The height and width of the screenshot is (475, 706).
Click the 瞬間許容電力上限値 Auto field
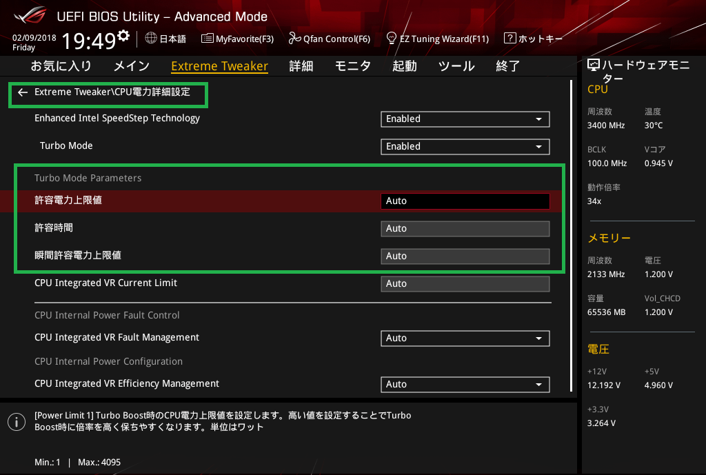click(x=465, y=256)
